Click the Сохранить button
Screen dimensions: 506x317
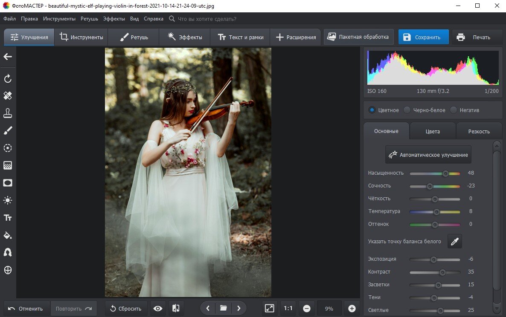(423, 37)
